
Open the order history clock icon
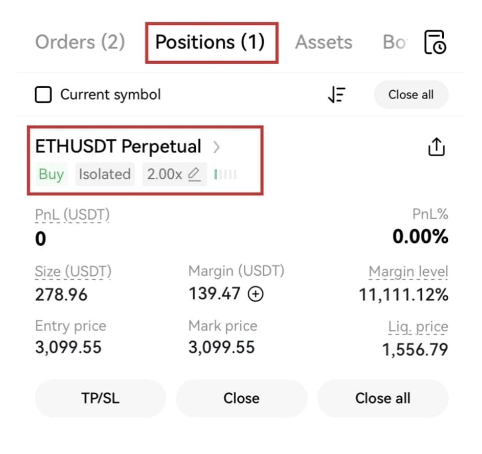435,42
